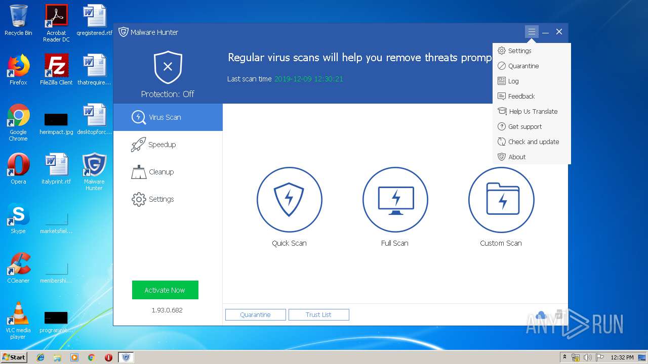Click the Opera icon in the taskbar
The image size is (648, 364).
[108, 357]
